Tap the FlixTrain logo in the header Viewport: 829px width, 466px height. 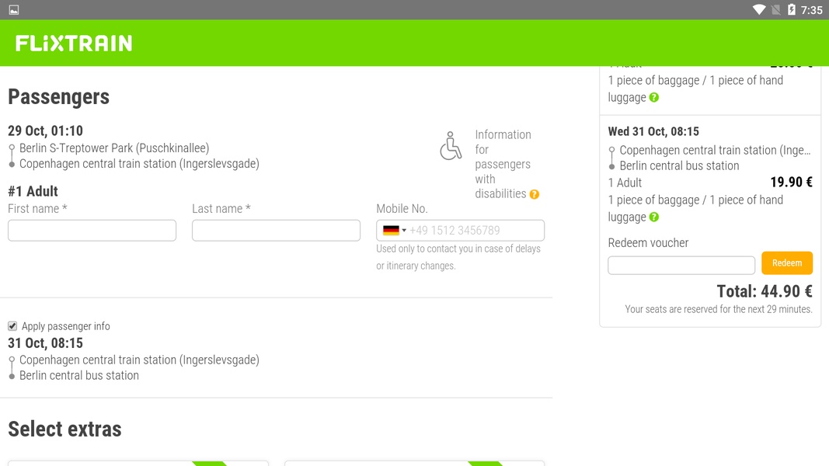pyautogui.click(x=74, y=43)
